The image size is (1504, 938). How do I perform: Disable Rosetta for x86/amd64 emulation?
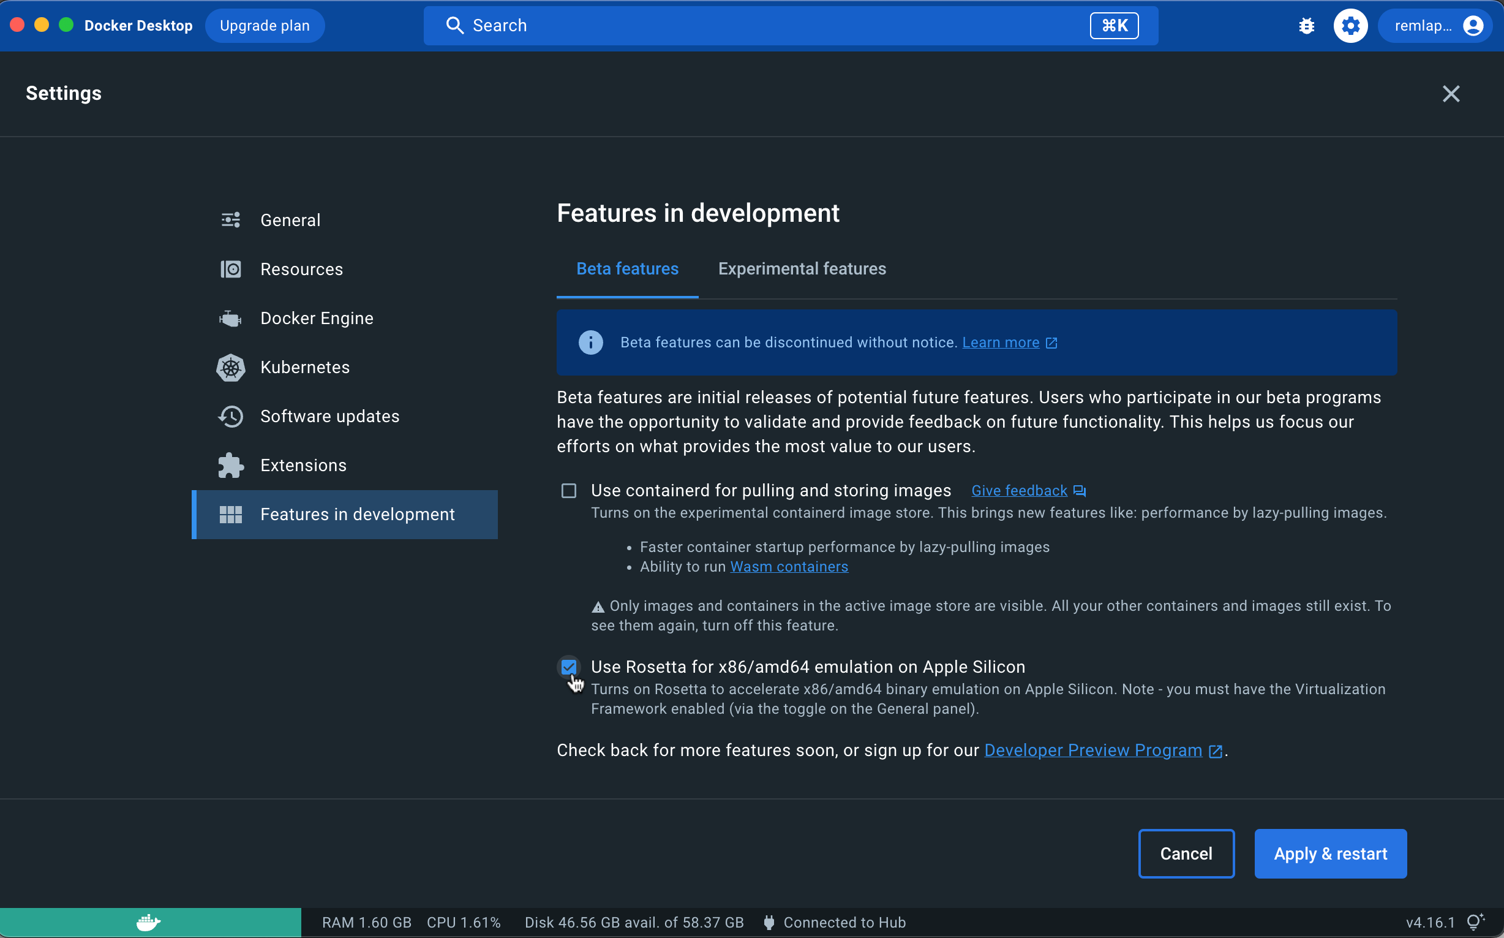pos(568,667)
